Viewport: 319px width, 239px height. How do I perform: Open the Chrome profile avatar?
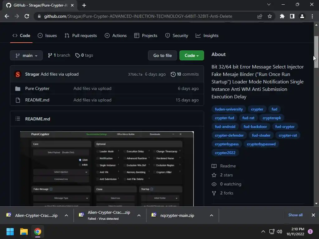coord(302,16)
